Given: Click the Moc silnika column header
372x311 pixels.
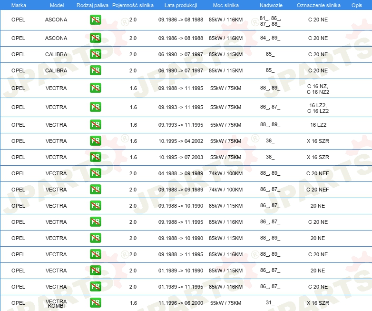Looking at the screenshot, I should point(225,5).
